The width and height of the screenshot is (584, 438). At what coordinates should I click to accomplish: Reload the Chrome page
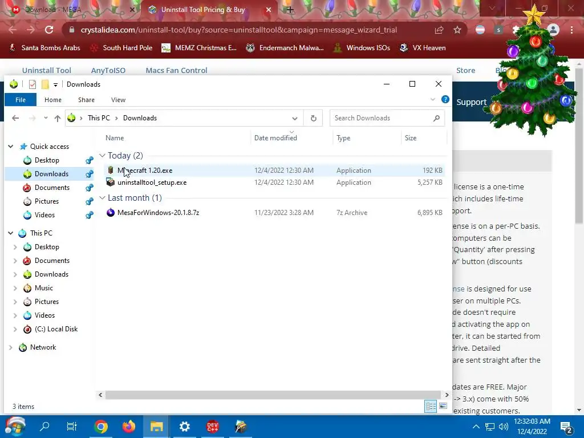click(x=49, y=30)
